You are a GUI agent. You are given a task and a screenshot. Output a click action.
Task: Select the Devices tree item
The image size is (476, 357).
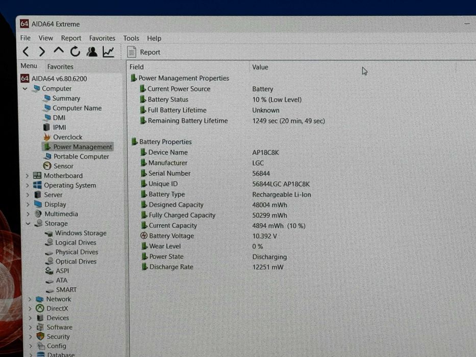[53, 318]
